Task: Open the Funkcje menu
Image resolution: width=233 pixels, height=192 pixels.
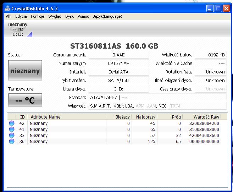Action: coord(38,16)
